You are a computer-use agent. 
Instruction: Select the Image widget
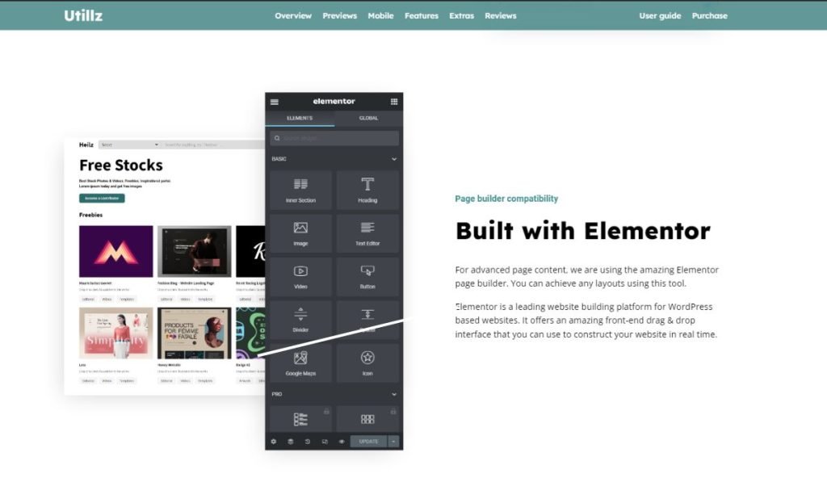coord(300,233)
